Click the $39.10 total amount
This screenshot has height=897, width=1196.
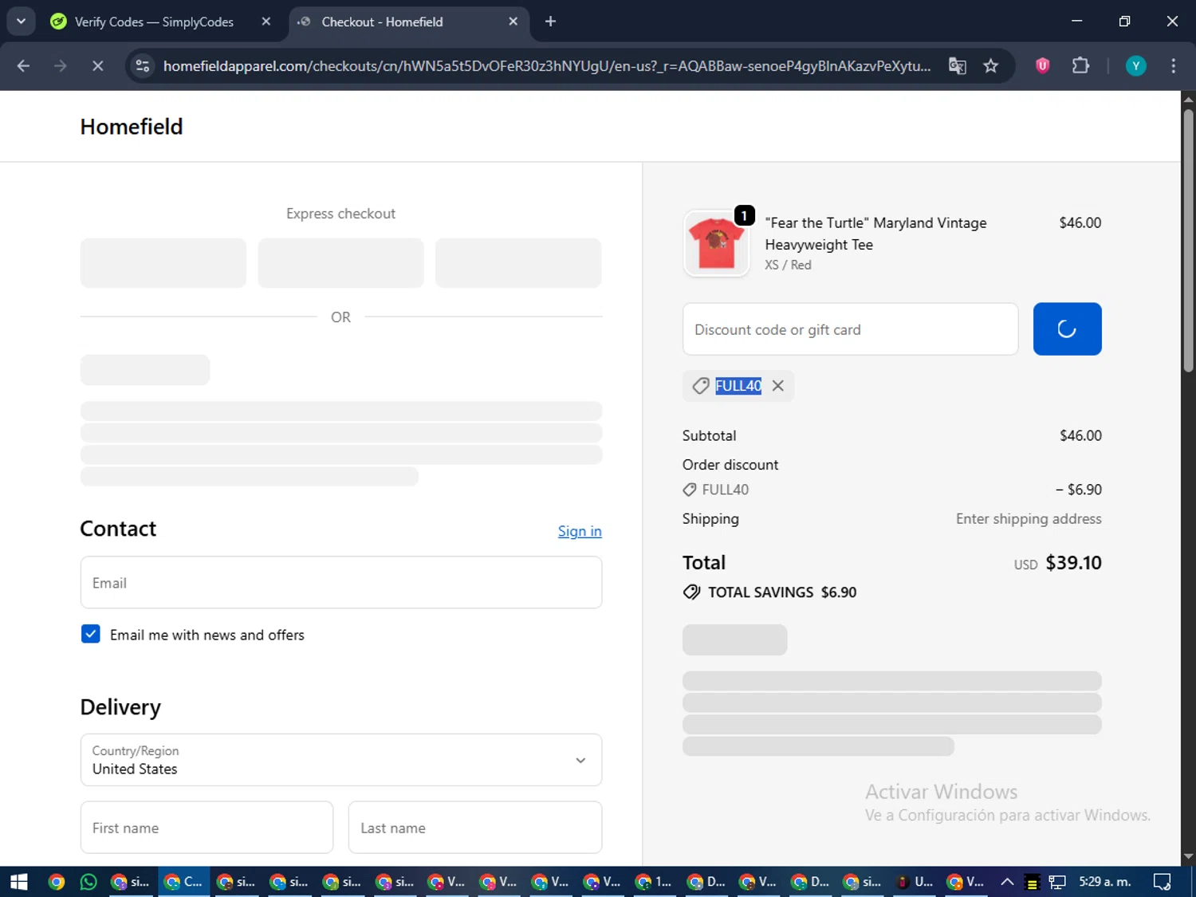coord(1073,563)
